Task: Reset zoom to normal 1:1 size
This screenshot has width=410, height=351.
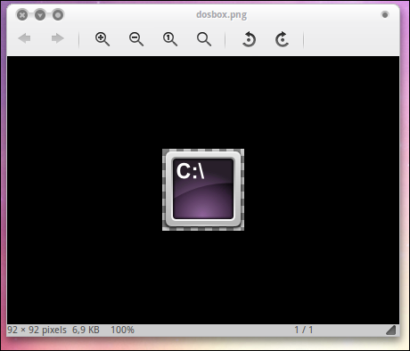Action: (x=170, y=39)
